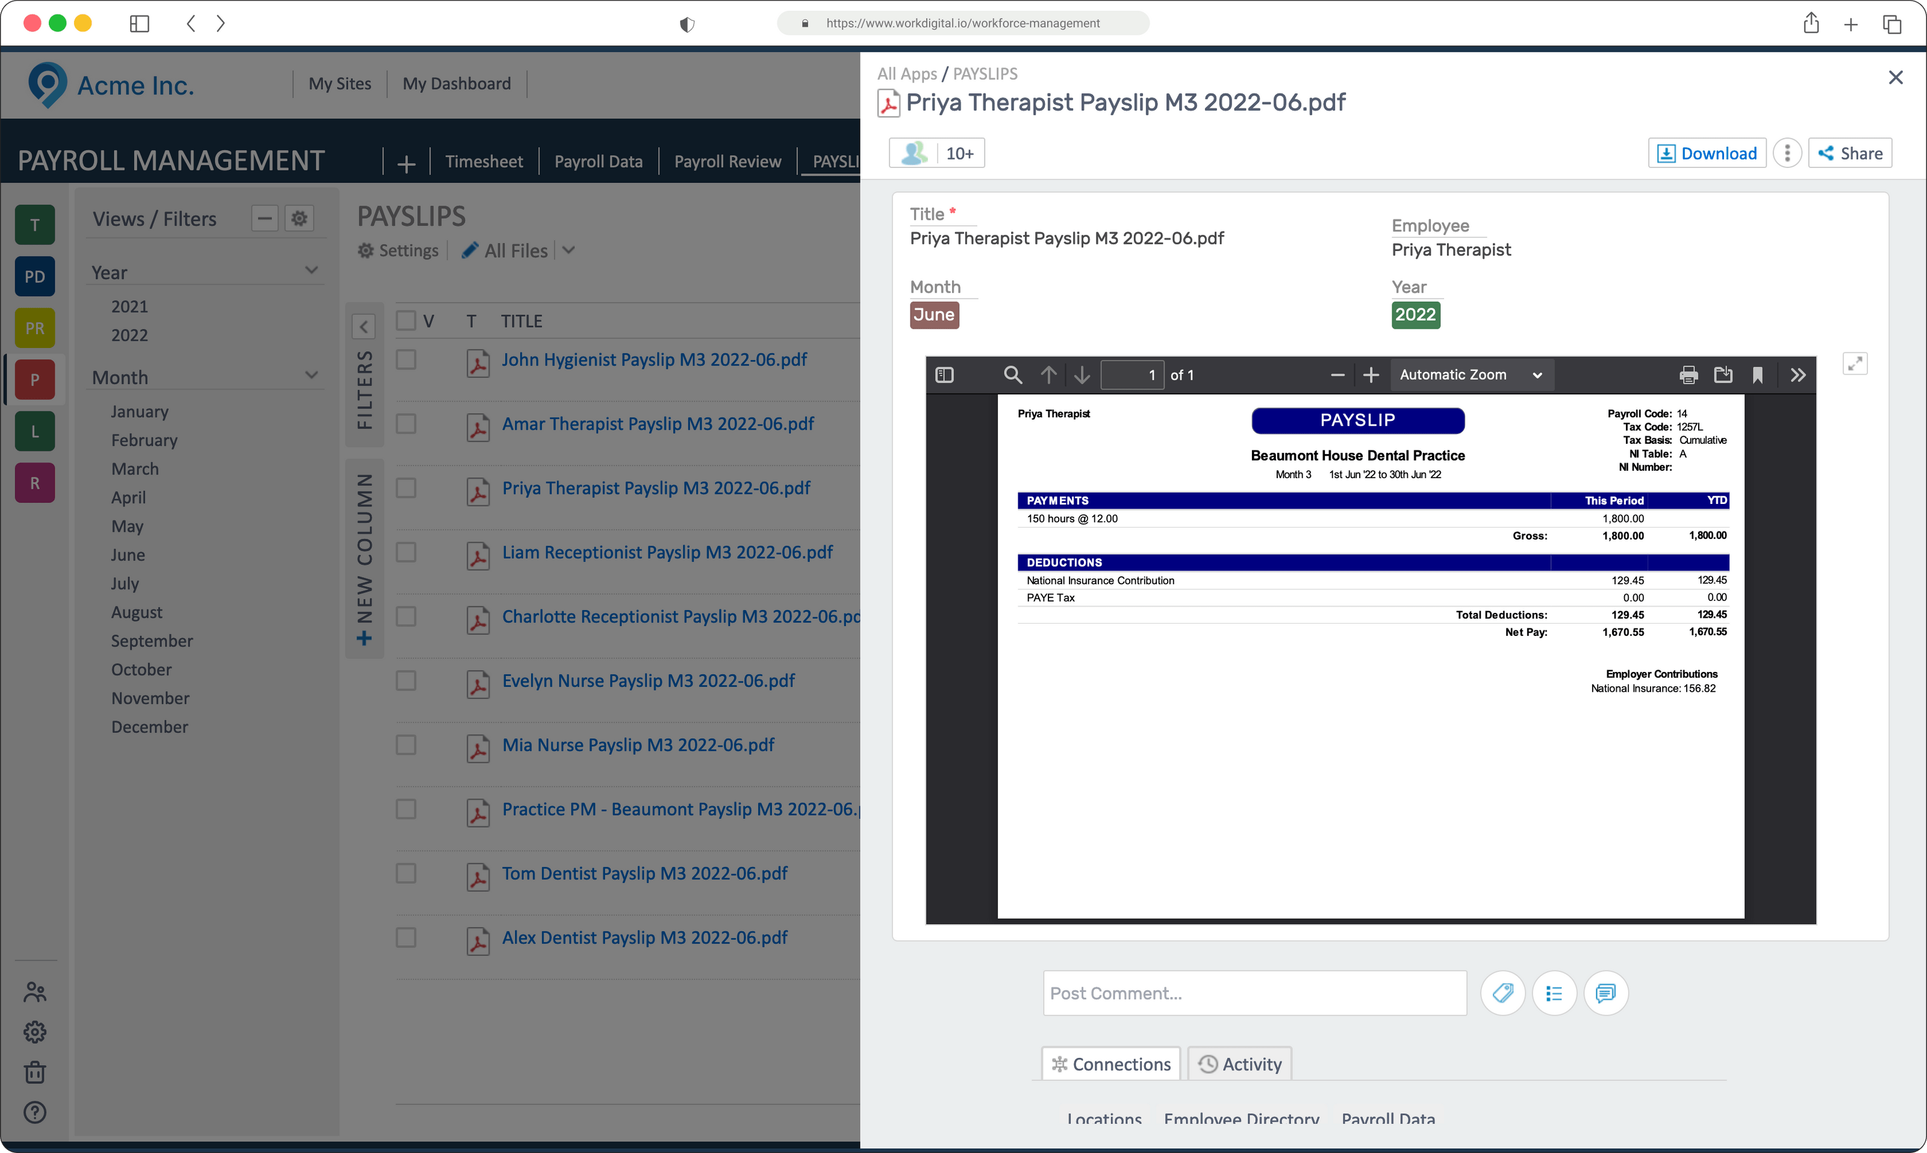Open the Automatic Zoom dropdown
This screenshot has width=1927, height=1153.
tap(1470, 374)
